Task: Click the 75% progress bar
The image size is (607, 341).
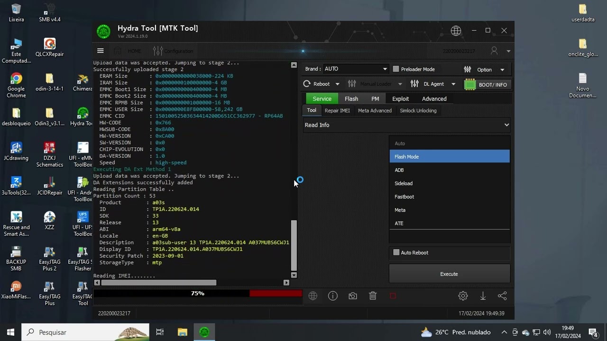Action: [198, 294]
